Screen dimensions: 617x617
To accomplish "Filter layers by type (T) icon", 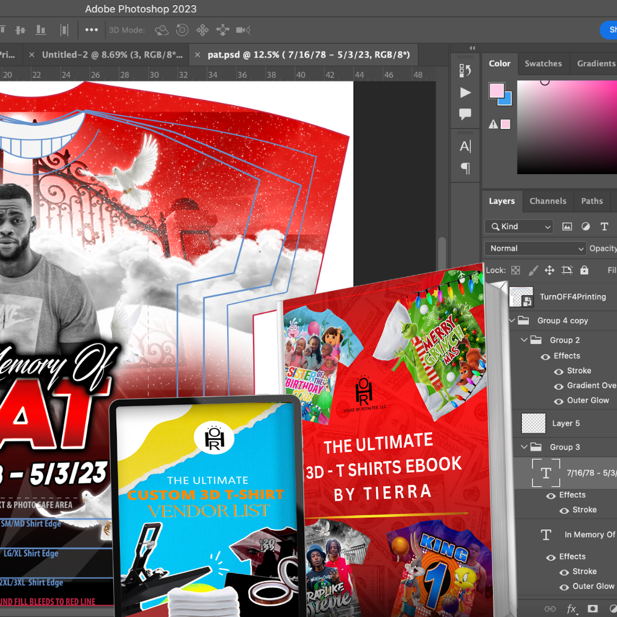I will [604, 227].
